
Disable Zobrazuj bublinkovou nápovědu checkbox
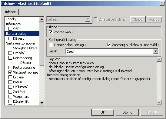pyautogui.click(x=109, y=45)
